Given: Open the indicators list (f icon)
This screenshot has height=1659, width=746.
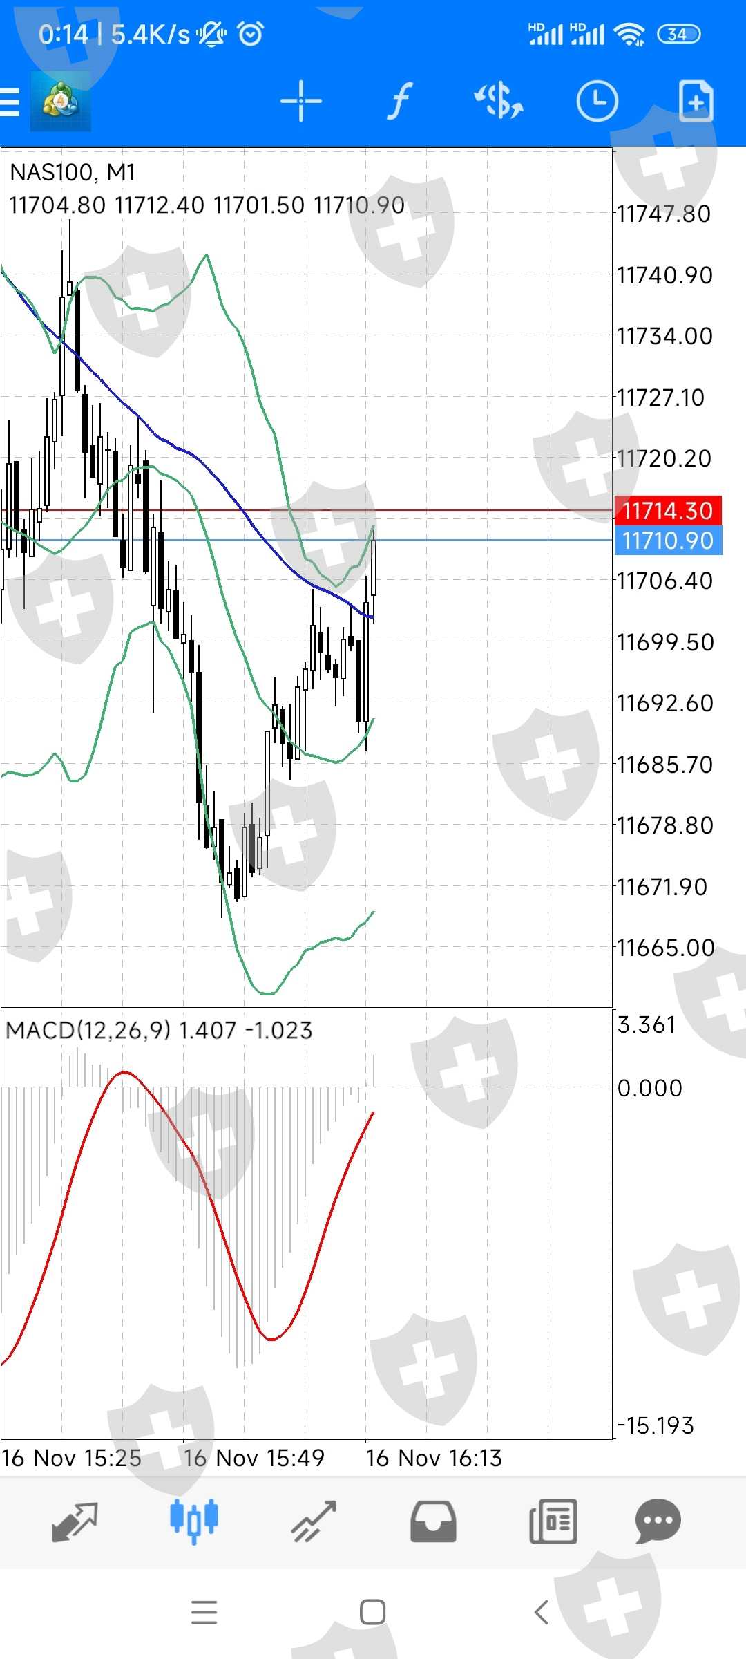Looking at the screenshot, I should 400,102.
